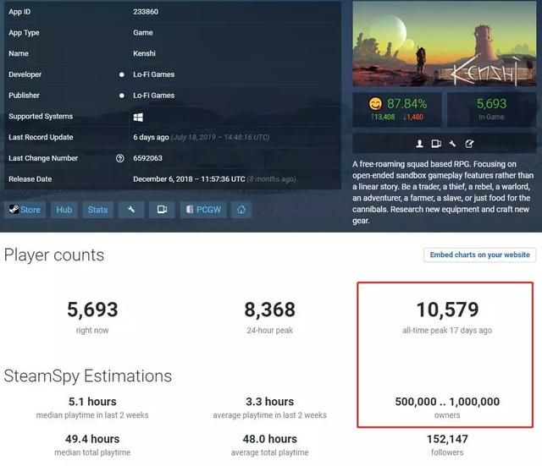Click the screenshots monitor icon button beside PCGW
Image resolution: width=542 pixels, height=466 pixels.
coord(162,210)
